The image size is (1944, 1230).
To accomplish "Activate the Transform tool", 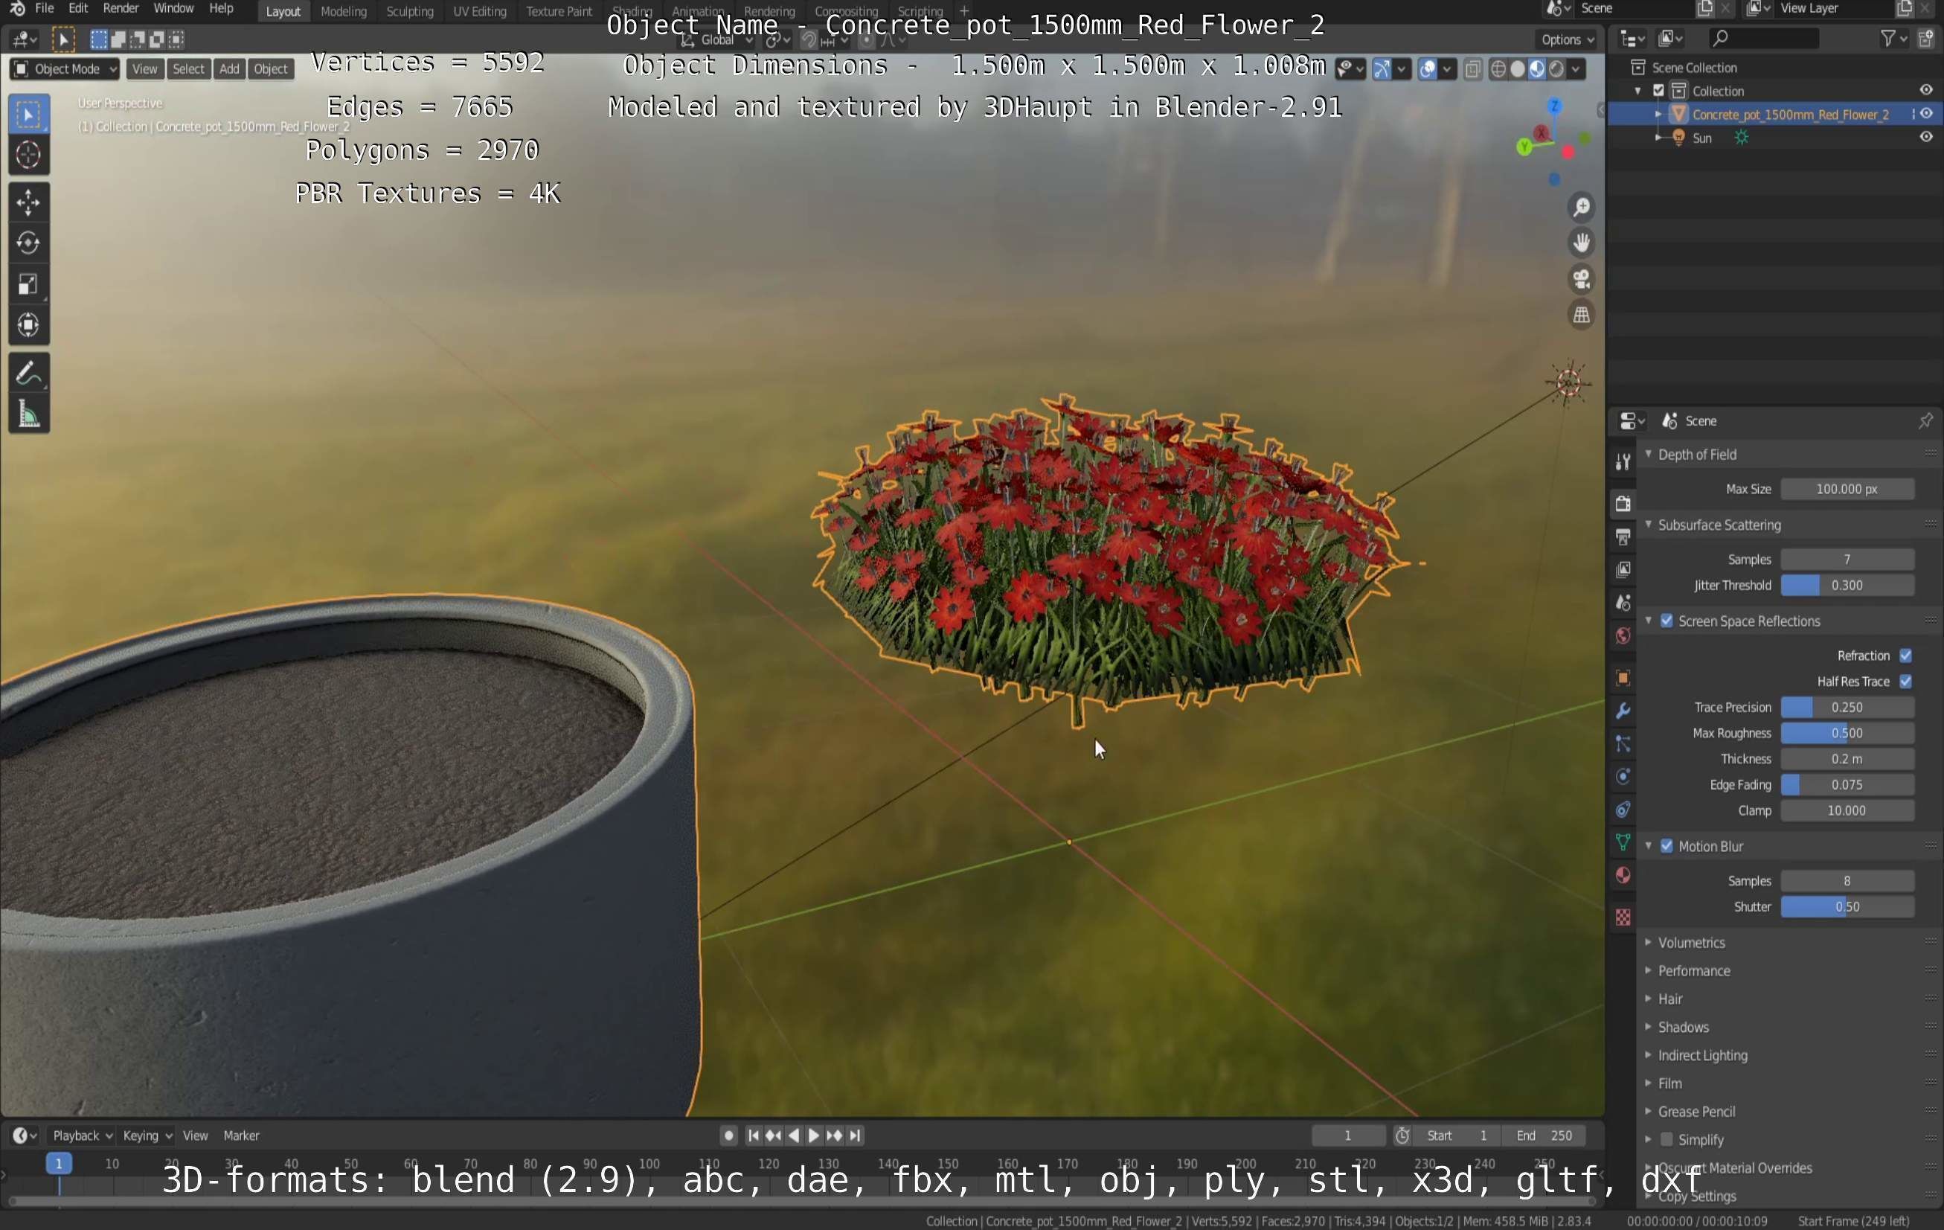I will (x=28, y=325).
